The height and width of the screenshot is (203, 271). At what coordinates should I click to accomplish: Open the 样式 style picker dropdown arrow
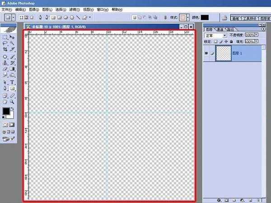[x=189, y=17]
